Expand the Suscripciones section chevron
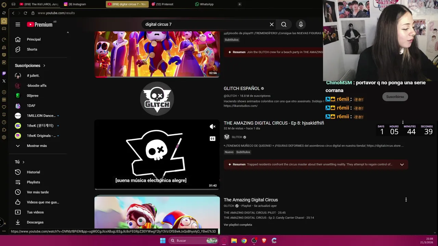Screen dimensions: 438x246 (x=44, y=66)
